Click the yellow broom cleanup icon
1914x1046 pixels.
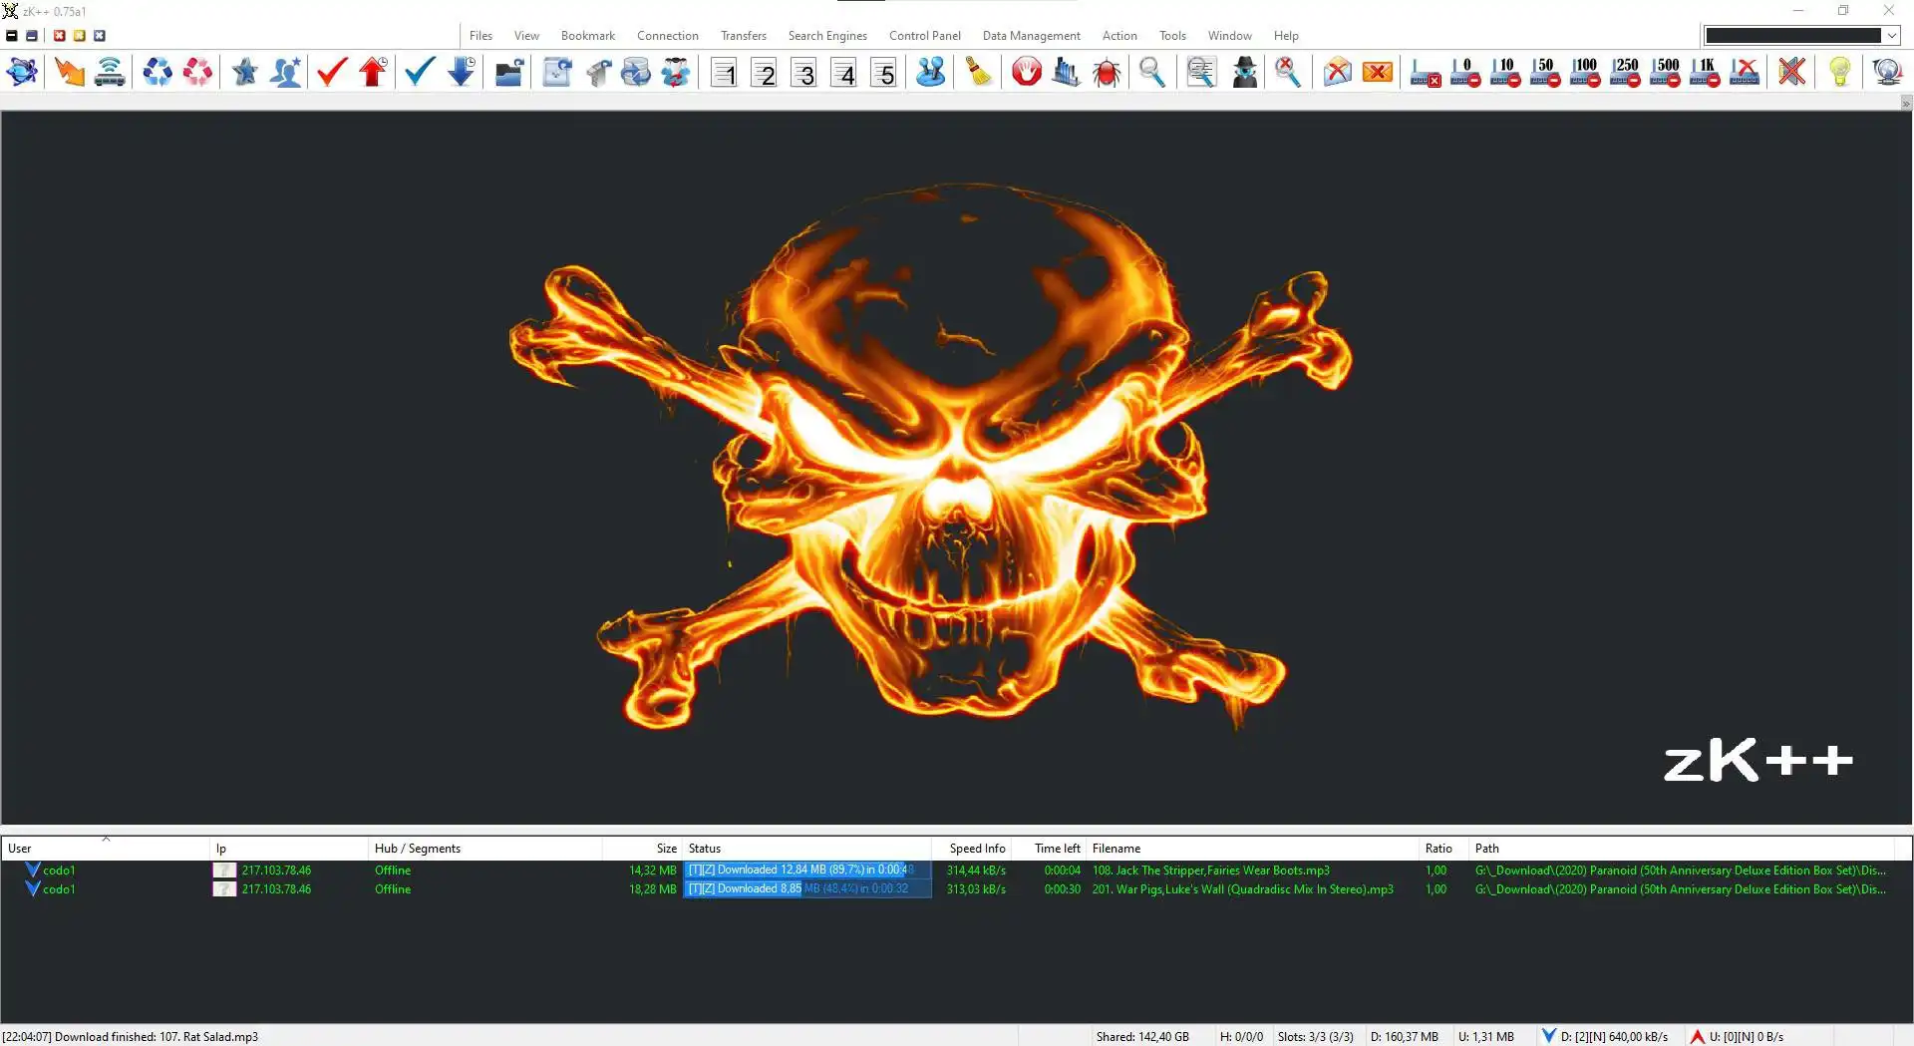click(979, 72)
